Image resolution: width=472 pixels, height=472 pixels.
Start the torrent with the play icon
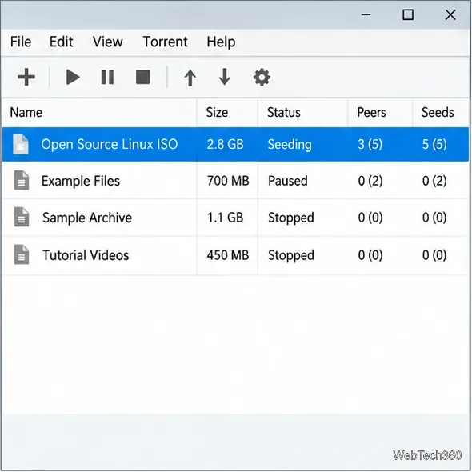(73, 77)
